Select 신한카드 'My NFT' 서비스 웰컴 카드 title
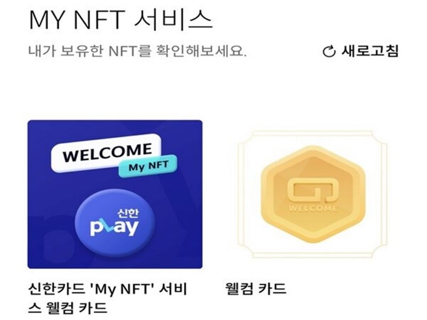Screen dimensions: 427x320 pos(108,299)
